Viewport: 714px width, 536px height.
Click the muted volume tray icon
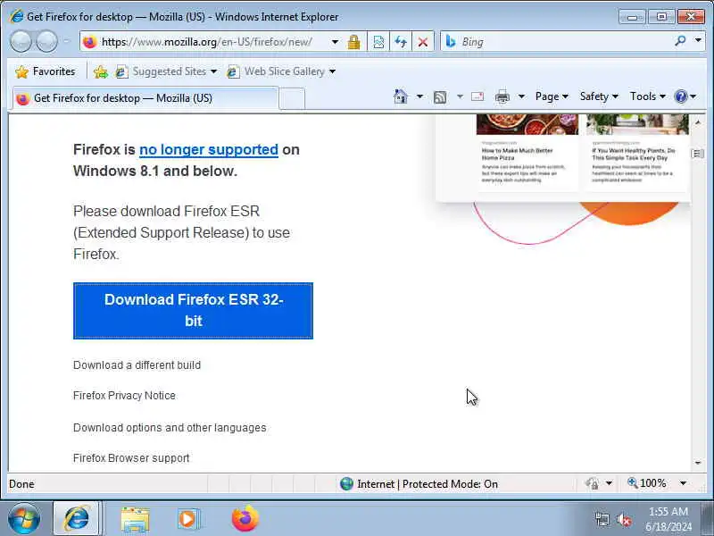(x=624, y=520)
